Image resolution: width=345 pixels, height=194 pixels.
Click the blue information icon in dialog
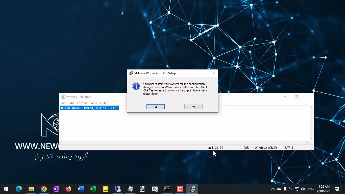tap(136, 86)
